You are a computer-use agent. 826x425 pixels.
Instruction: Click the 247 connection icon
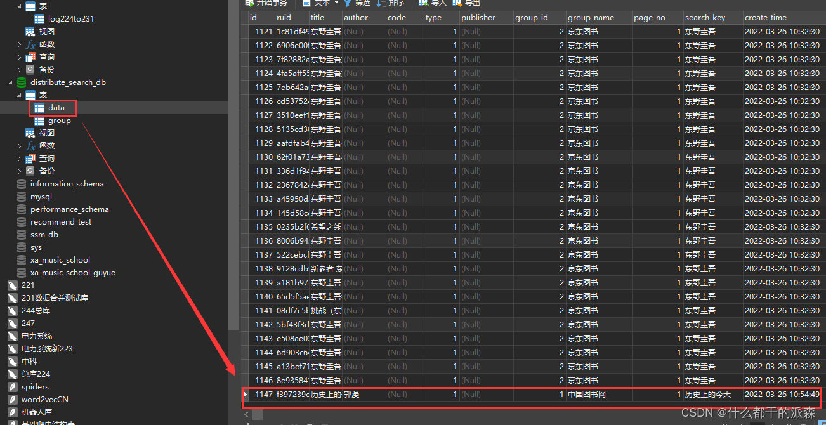(x=12, y=324)
